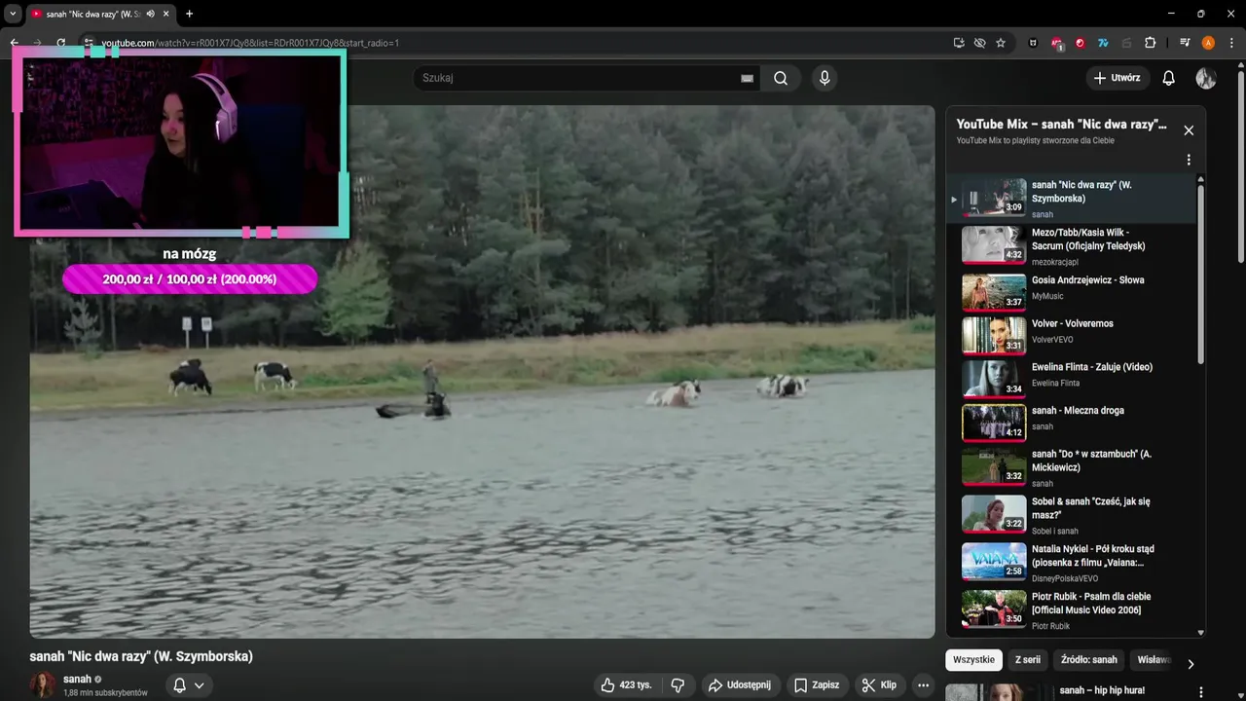The image size is (1246, 701).
Task: Select Piotr Rubik - Psalm dla ciebie item
Action: [1071, 610]
